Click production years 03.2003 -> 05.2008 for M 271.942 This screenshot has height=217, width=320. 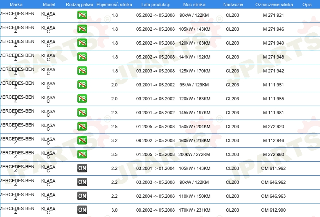pyautogui.click(x=155, y=71)
